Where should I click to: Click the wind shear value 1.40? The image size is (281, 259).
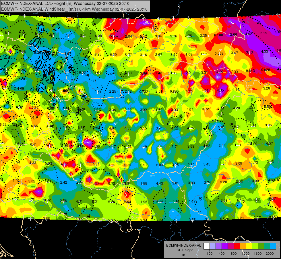144,147
